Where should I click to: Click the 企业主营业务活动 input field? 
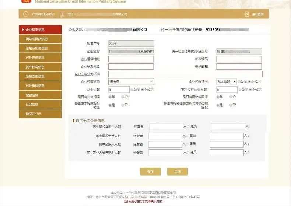[x=185, y=74]
